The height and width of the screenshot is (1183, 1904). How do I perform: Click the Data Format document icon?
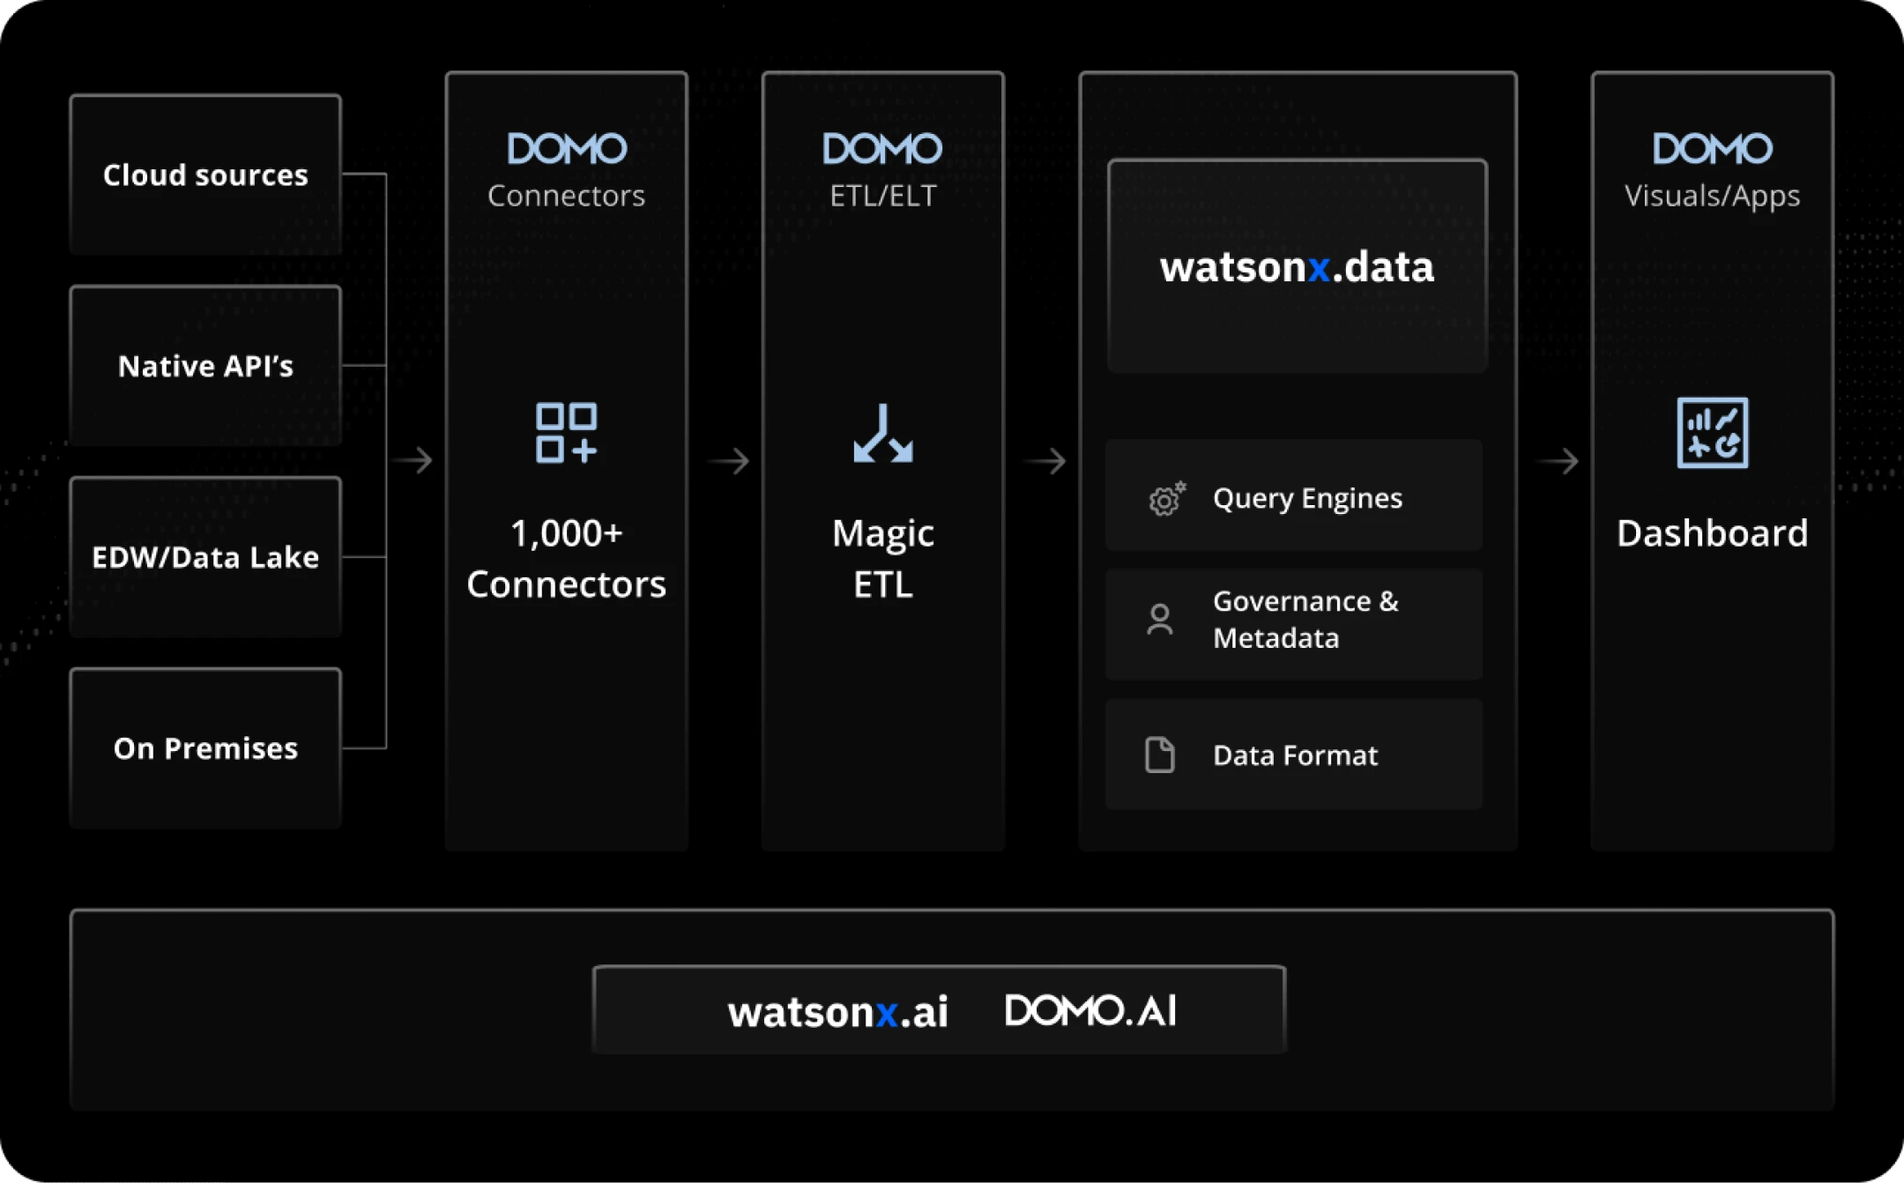(1160, 755)
